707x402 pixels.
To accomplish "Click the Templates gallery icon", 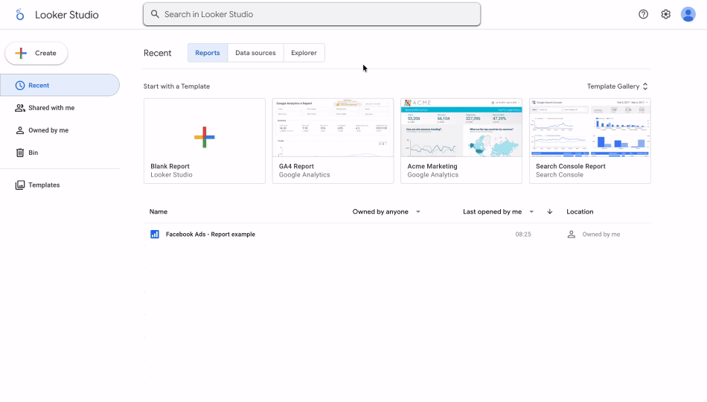I will point(20,185).
